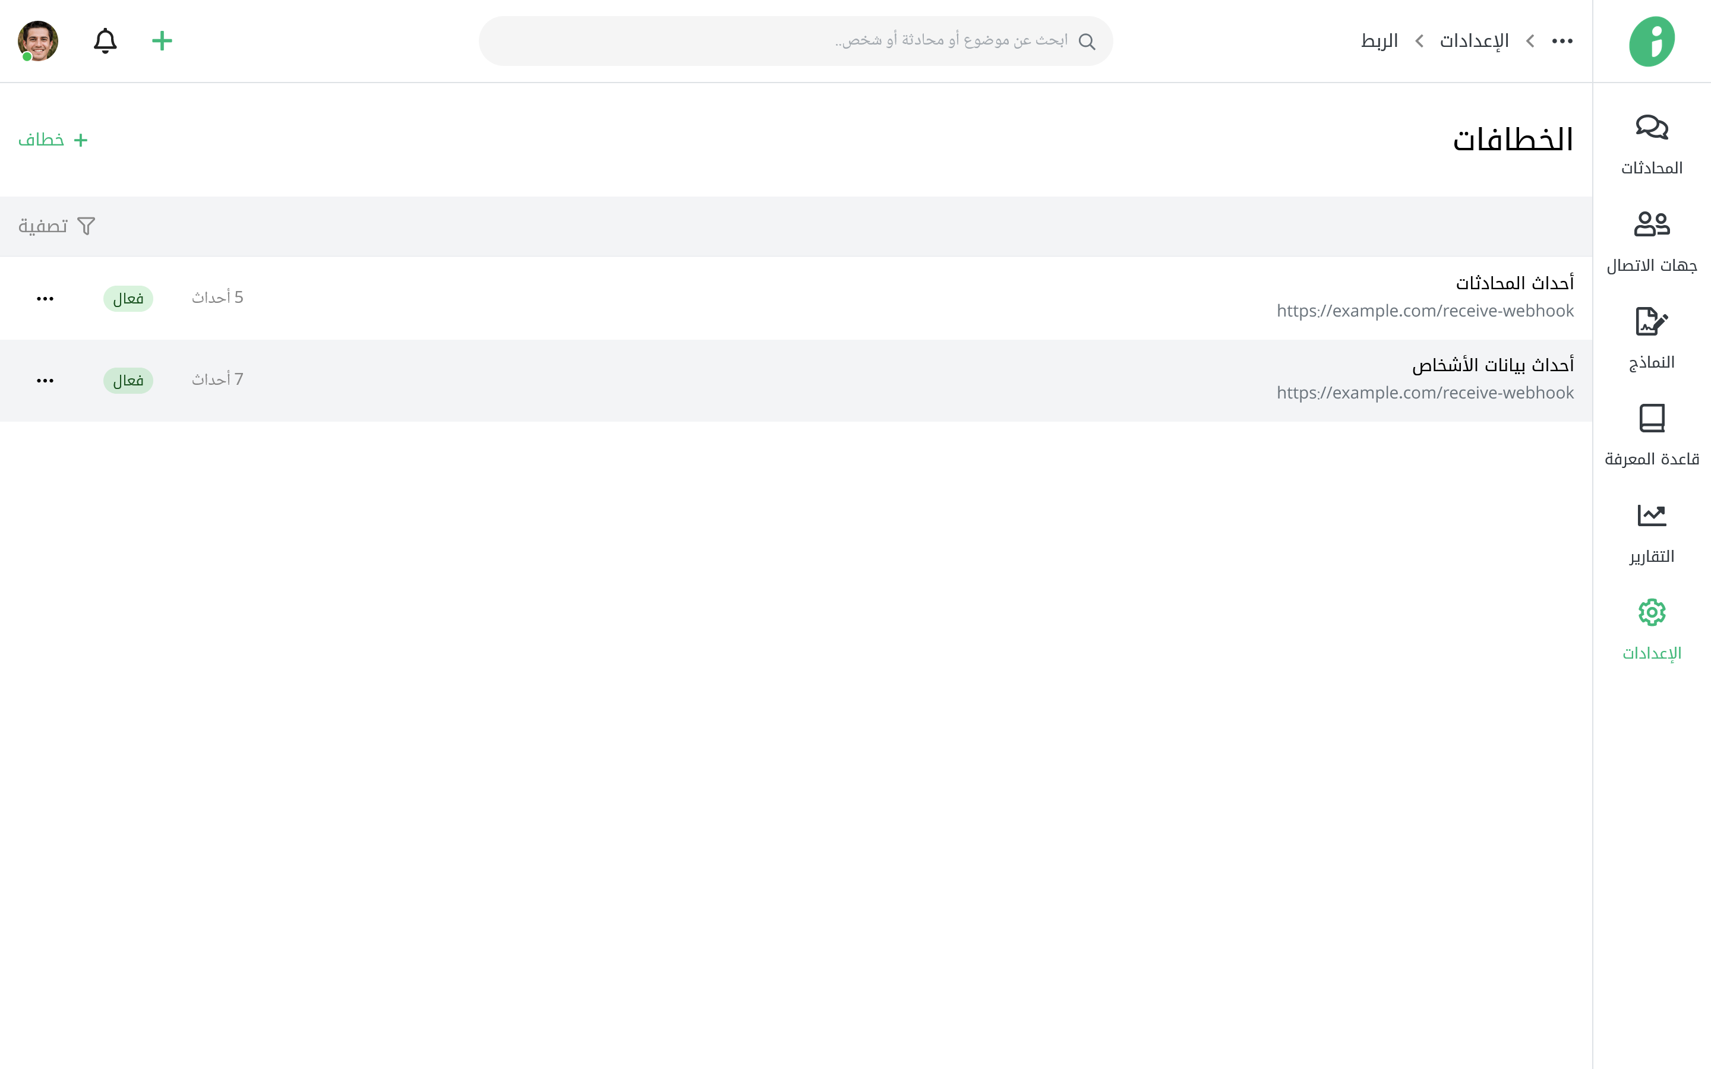1711x1069 pixels.
Task: Click the الإعدادات gear icon in sidebar
Action: tap(1651, 612)
